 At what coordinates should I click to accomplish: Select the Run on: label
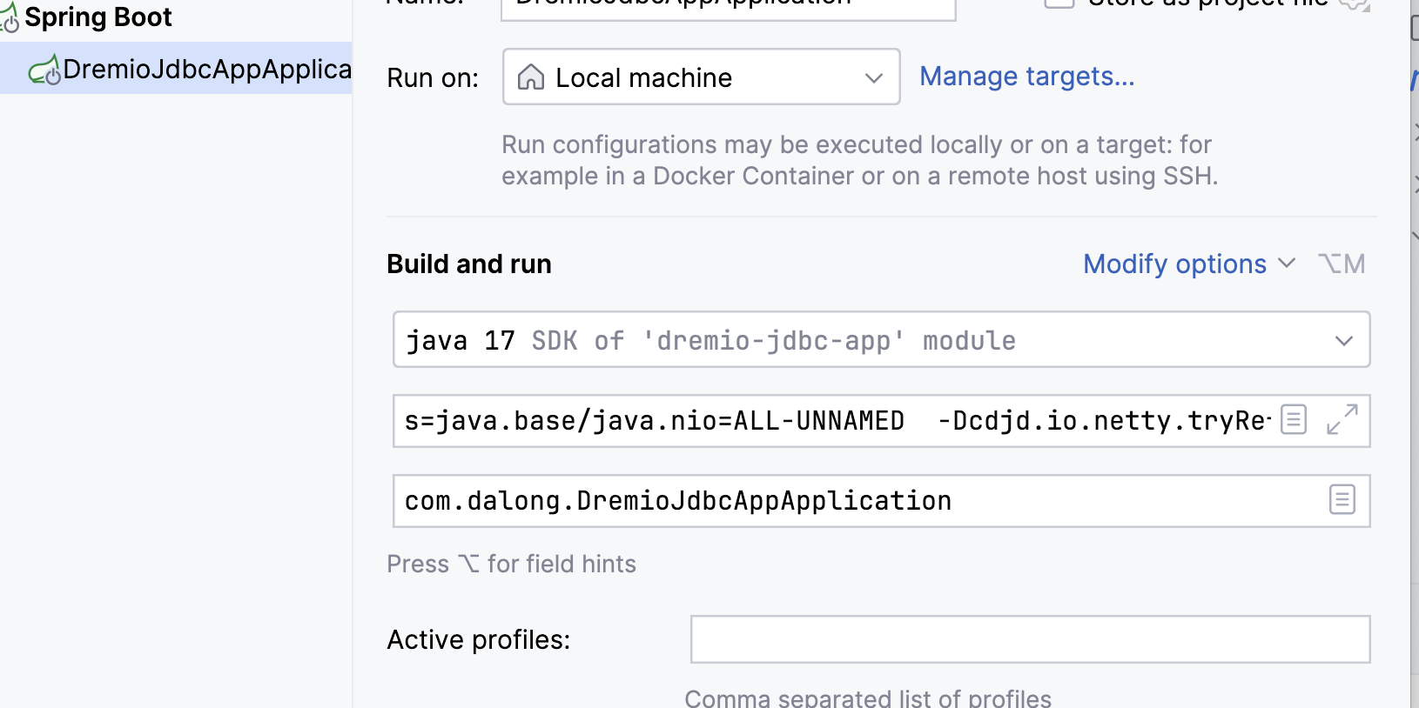coord(433,78)
